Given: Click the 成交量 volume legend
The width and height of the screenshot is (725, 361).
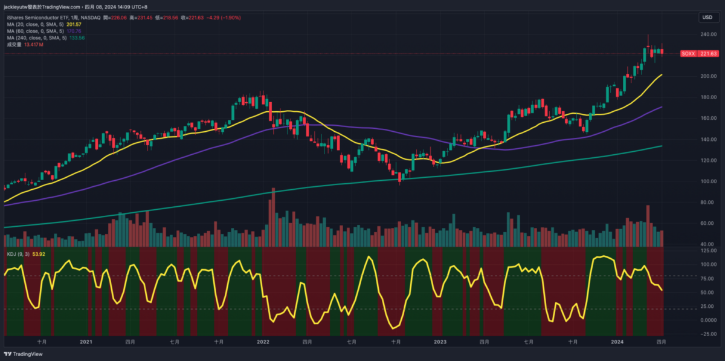Looking at the screenshot, I should [x=14, y=44].
